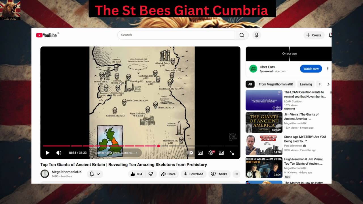363x204 pixels.
Task: Click the YouTube search field
Action: [x=176, y=35]
